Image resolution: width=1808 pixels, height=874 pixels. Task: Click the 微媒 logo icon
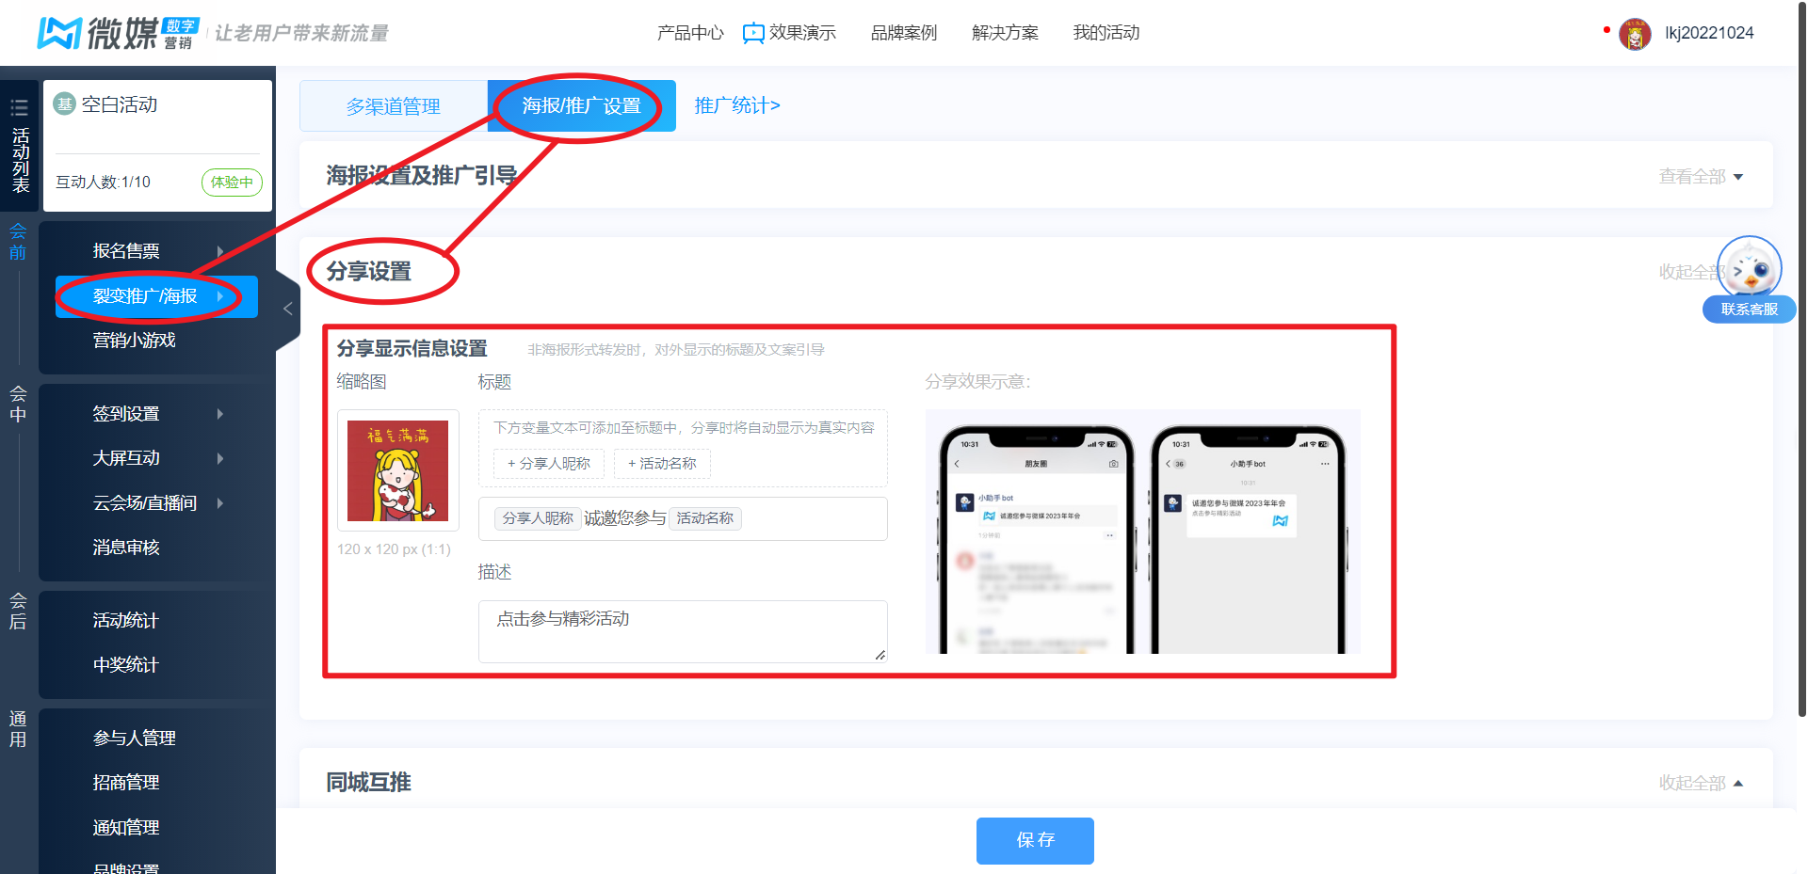point(59,33)
